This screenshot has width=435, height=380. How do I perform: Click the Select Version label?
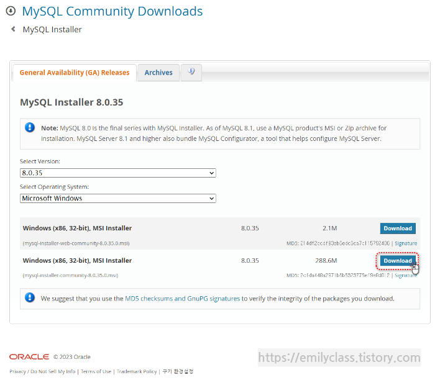40,161
